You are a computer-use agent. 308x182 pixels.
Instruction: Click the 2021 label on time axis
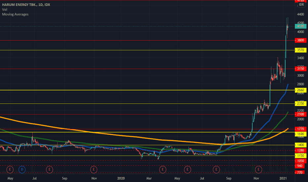[x=283, y=178]
